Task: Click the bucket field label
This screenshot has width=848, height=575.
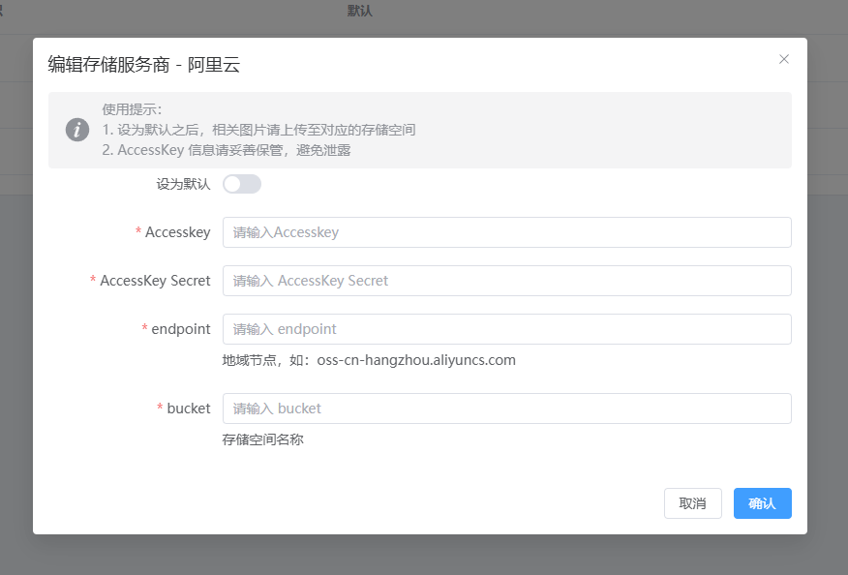Action: 188,409
